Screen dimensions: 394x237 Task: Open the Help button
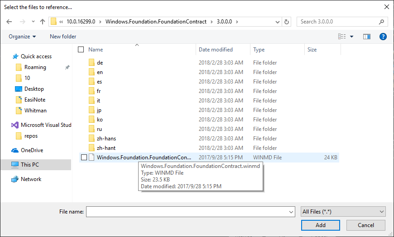tap(383, 37)
